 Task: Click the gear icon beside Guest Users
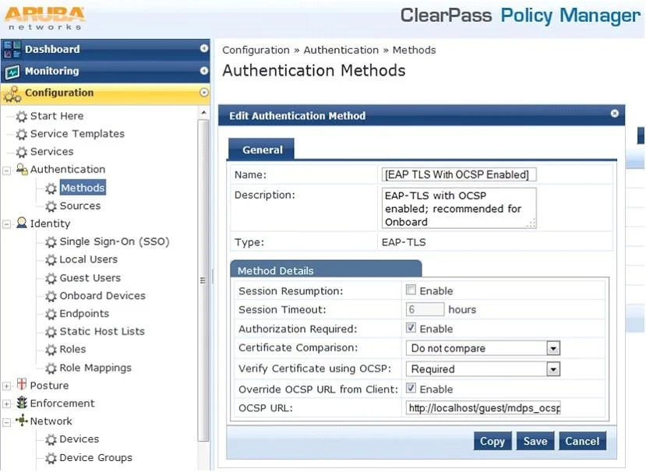coord(51,278)
